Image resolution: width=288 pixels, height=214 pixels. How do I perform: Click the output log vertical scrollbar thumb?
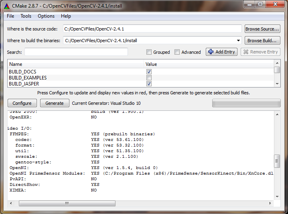click(277, 161)
